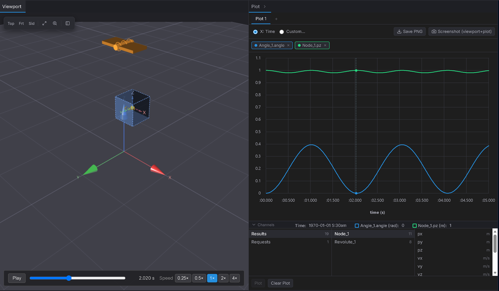Viewport: 499px width, 291px height.
Task: Select X: Time radio button
Action: pyautogui.click(x=255, y=32)
